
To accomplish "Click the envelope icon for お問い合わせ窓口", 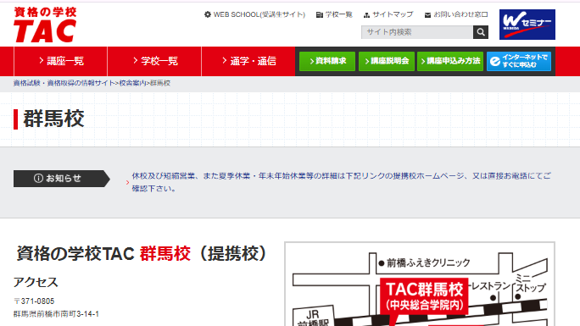I will point(427,14).
